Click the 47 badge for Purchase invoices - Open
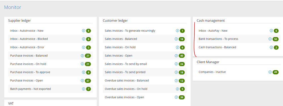Screen dimensions: 283x106 pos(88,81)
